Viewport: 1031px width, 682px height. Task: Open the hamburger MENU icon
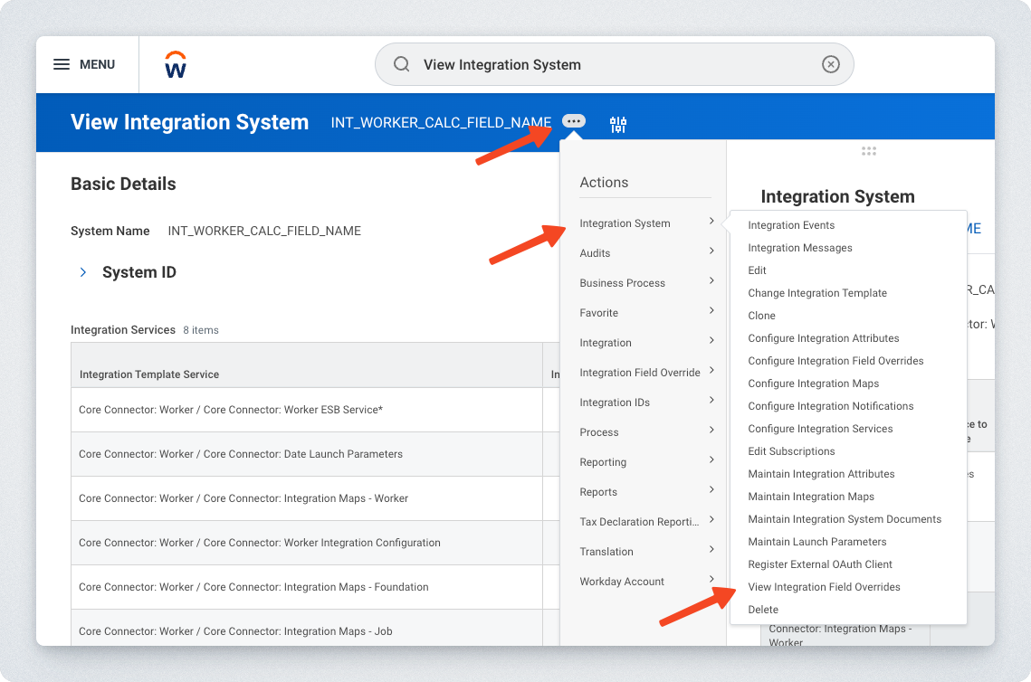(62, 64)
